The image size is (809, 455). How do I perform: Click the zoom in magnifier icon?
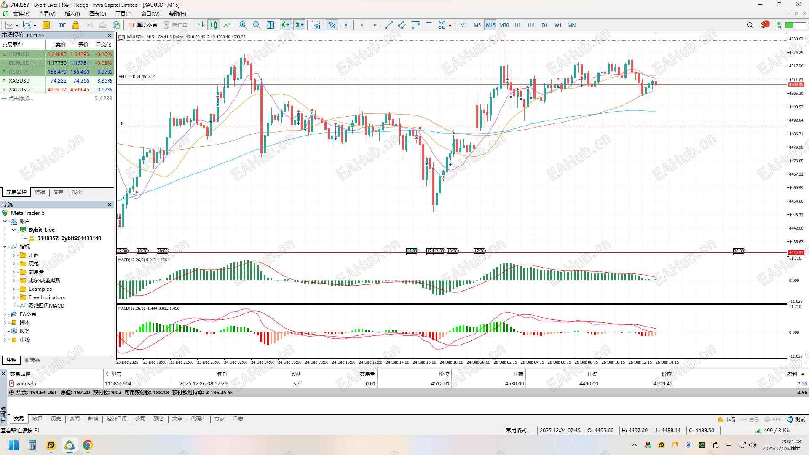click(243, 25)
